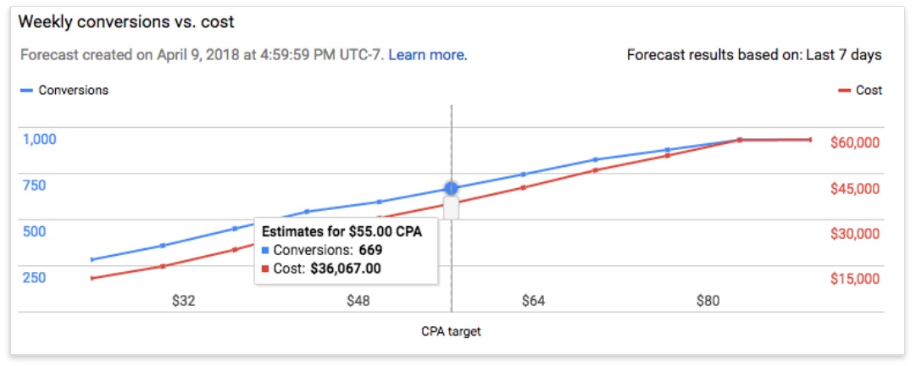Click the blue Conversions legend marker
This screenshot has height=366, width=916.
coord(25,90)
